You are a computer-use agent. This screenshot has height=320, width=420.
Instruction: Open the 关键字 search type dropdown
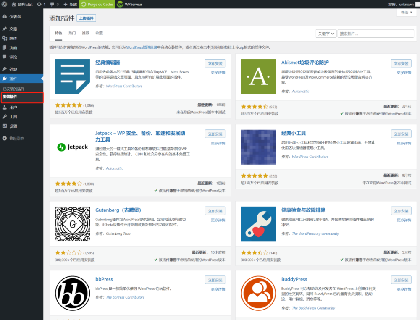tap(326, 34)
